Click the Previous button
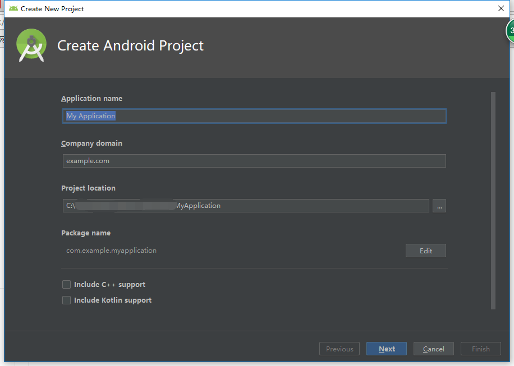 tap(339, 349)
